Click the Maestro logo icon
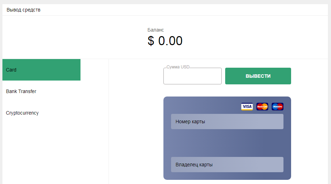Image resolution: width=331 pixels, height=184 pixels. click(277, 107)
